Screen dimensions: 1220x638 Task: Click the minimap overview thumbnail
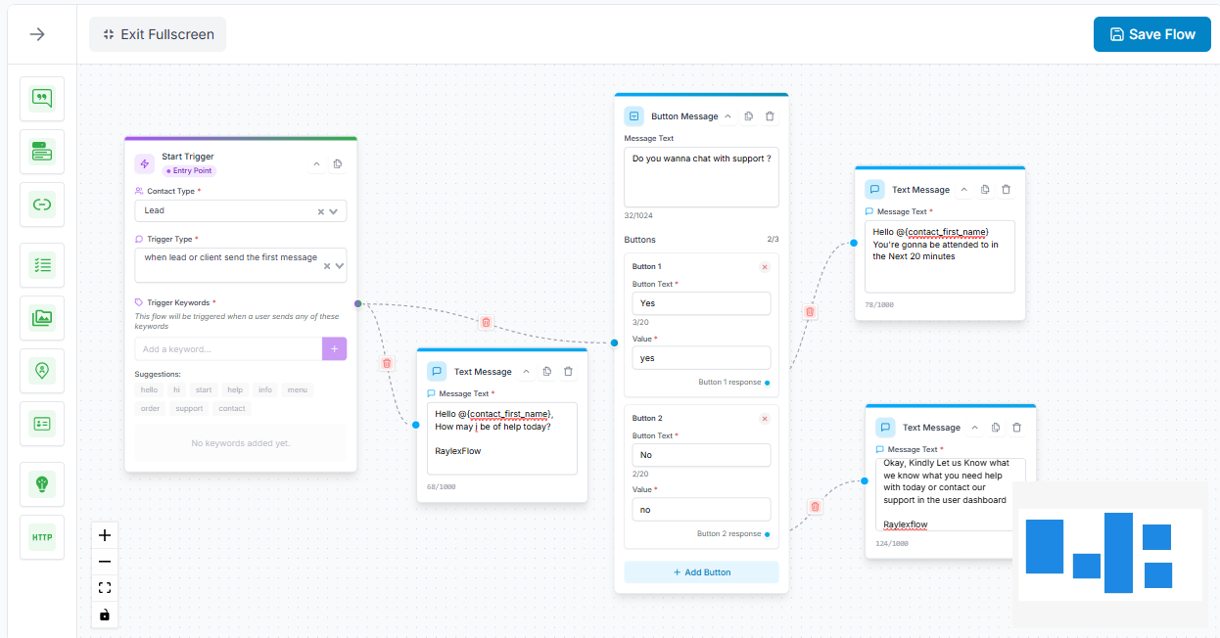(1109, 554)
